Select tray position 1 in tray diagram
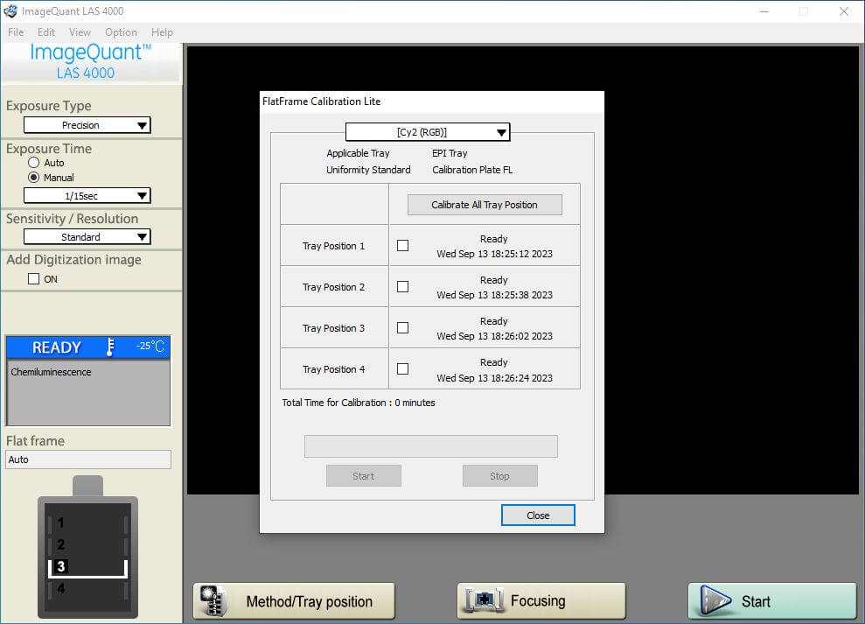 [60, 522]
